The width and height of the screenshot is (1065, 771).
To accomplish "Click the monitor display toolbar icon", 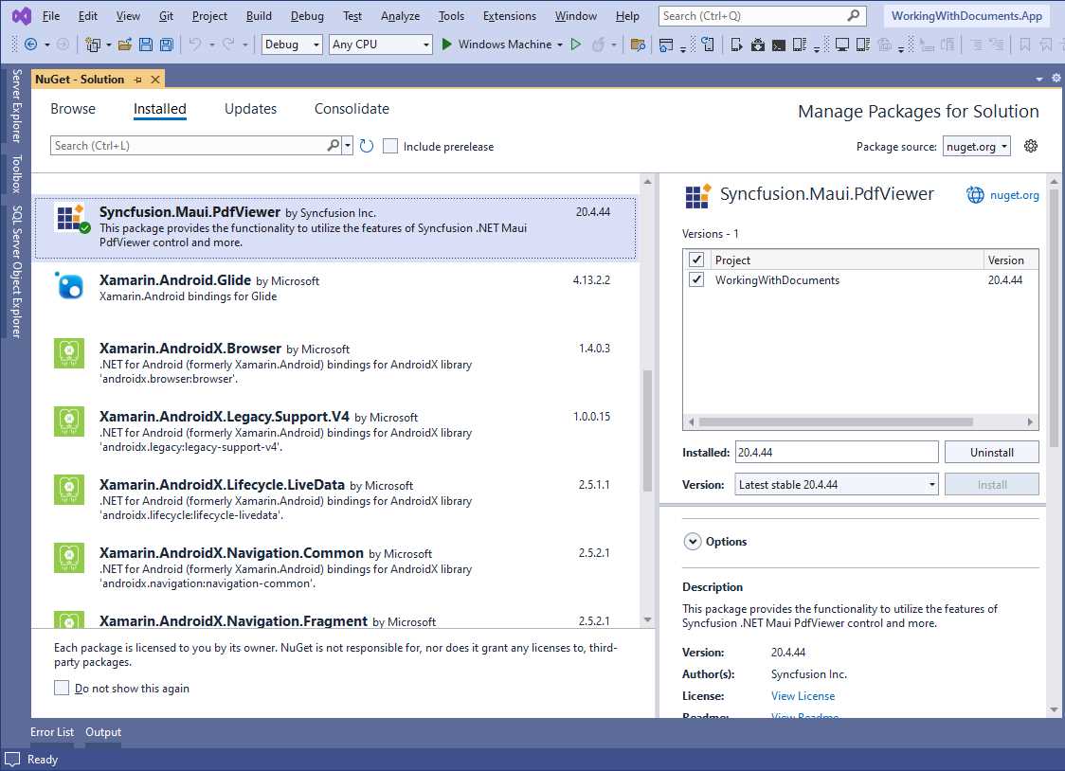I will point(842,45).
